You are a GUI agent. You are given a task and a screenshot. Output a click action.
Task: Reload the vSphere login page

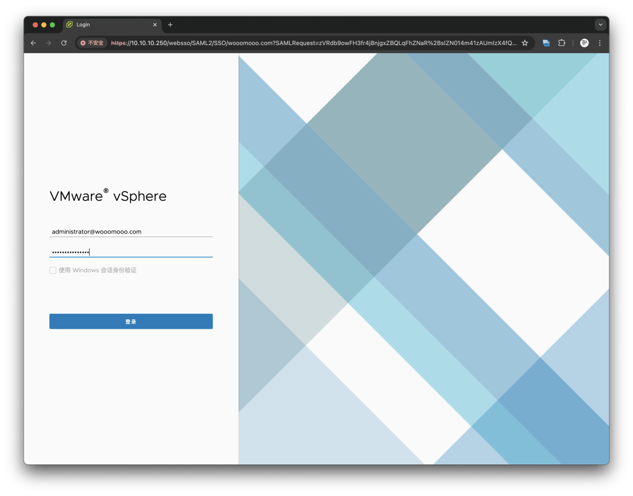[64, 43]
